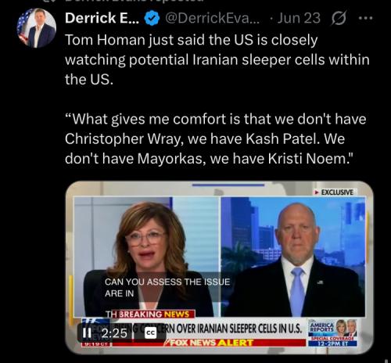Click the female anchor in the video
The height and width of the screenshot is (363, 391).
147,257
